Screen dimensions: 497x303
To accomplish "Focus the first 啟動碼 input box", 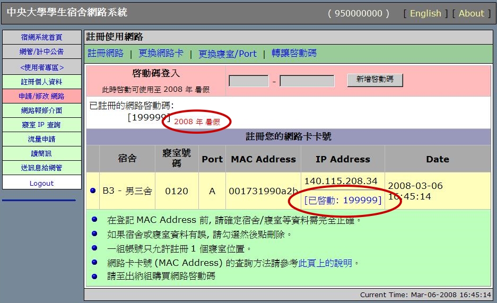I will 248,81.
